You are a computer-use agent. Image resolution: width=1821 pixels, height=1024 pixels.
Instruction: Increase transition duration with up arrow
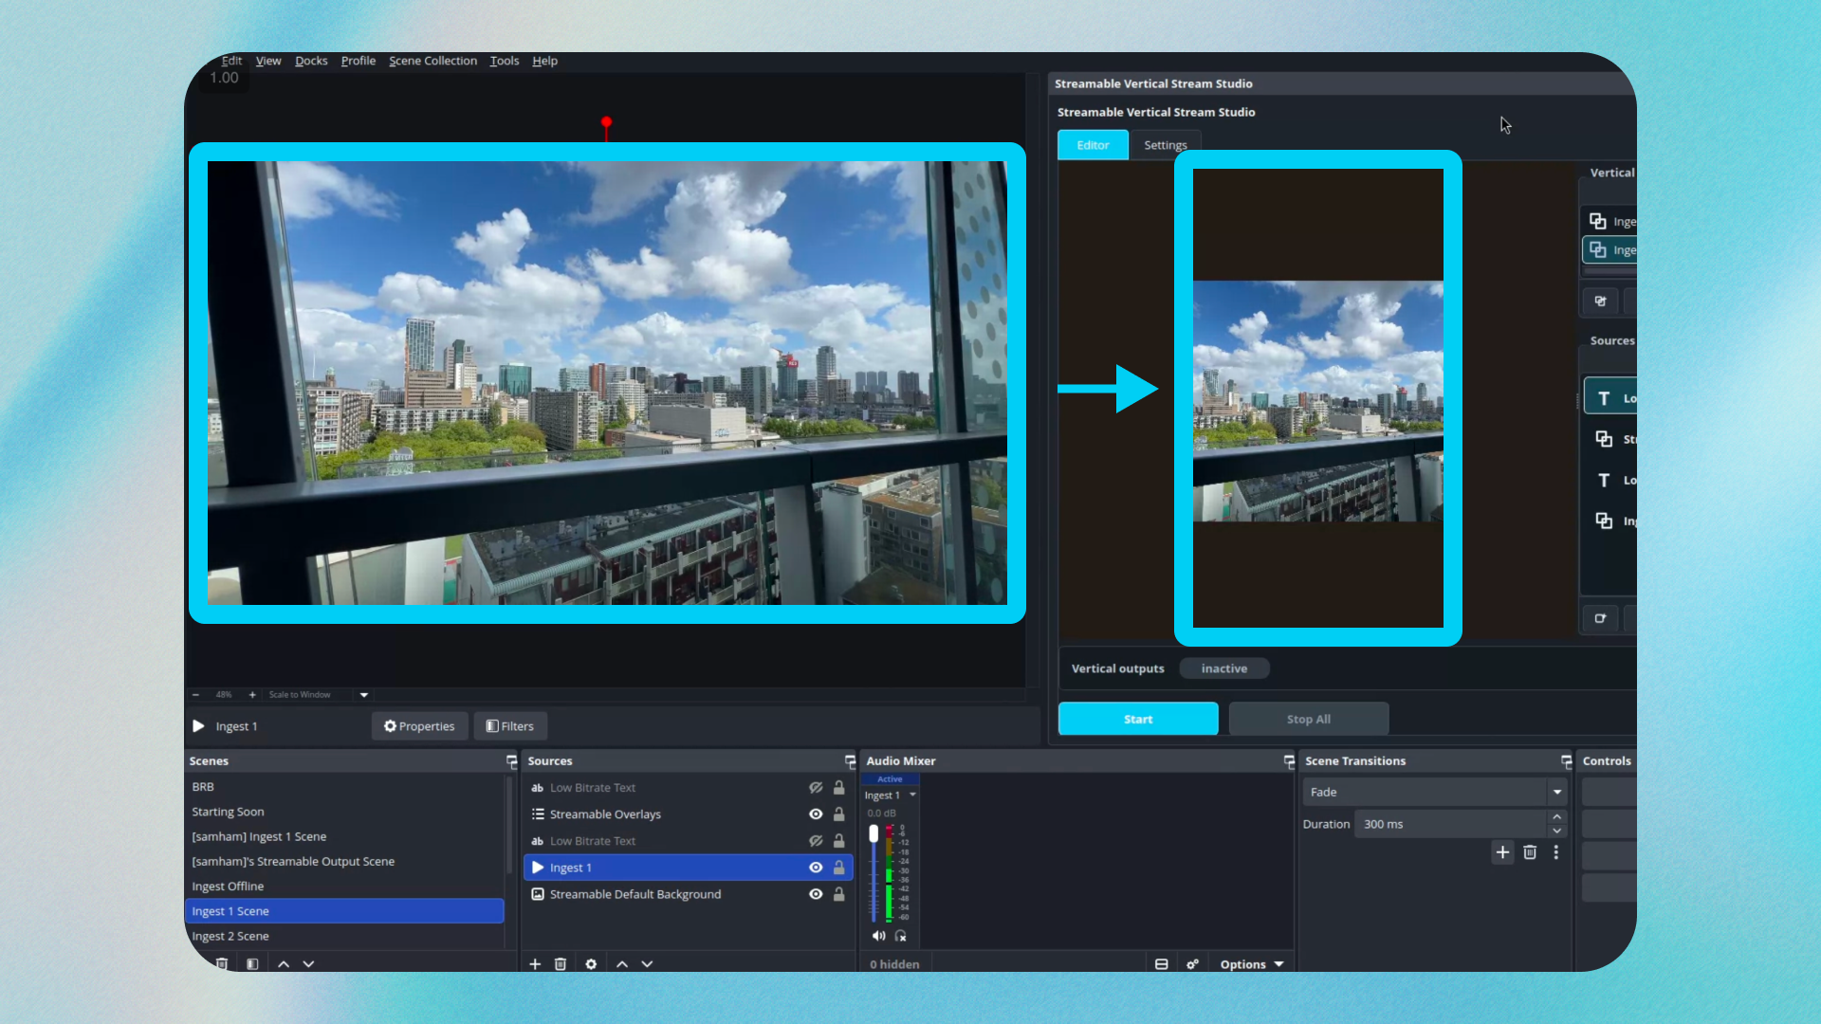(x=1557, y=817)
